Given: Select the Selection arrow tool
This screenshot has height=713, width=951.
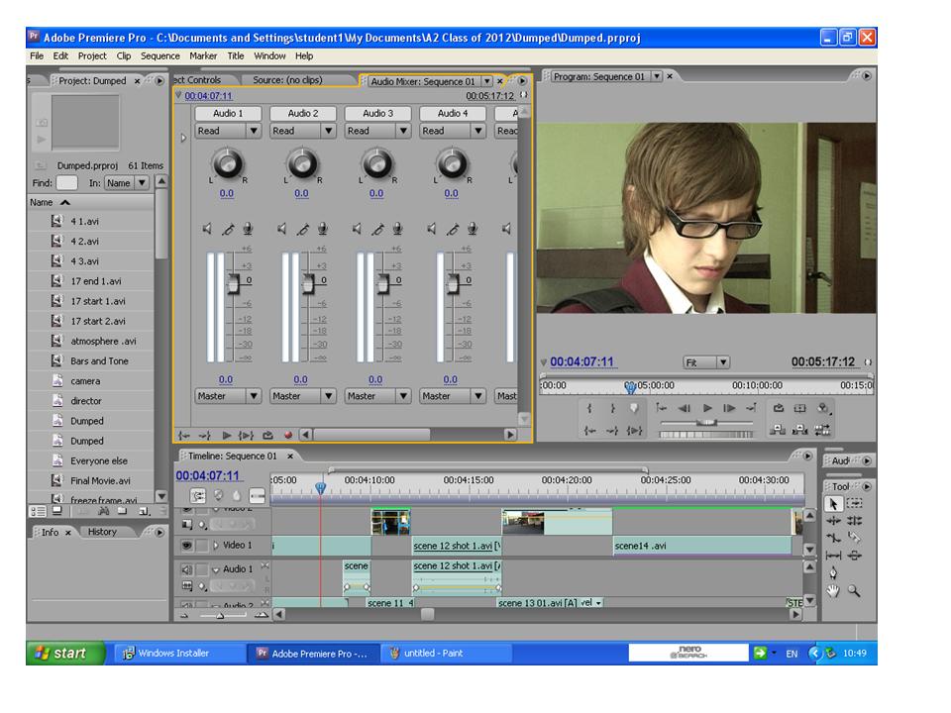Looking at the screenshot, I should pyautogui.click(x=833, y=504).
